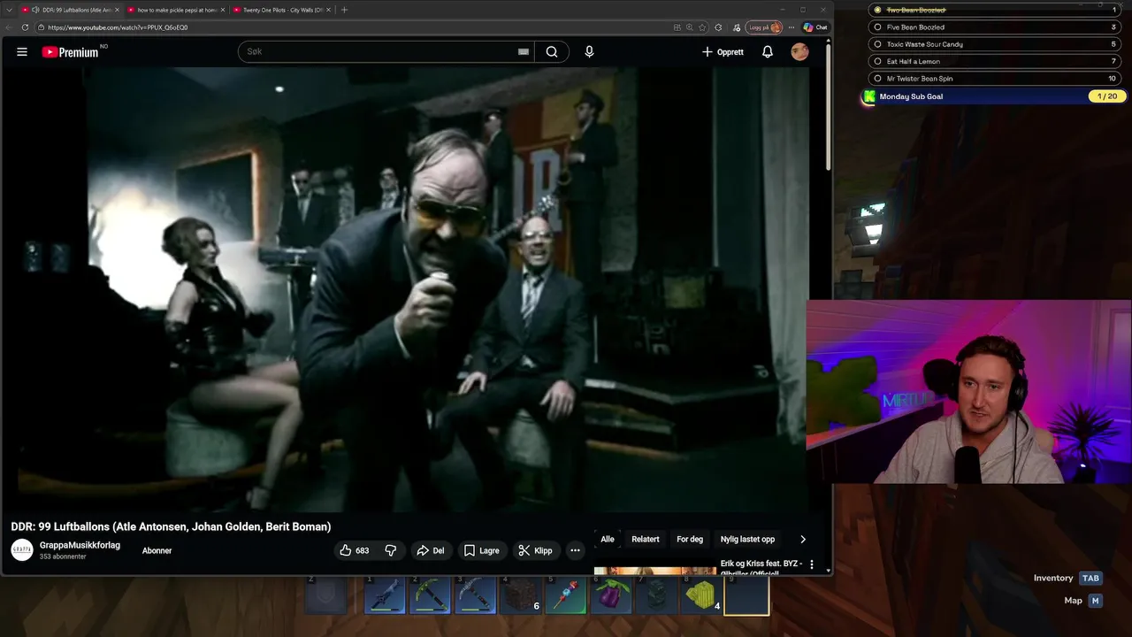Dislike the video with thumbs down

coord(390,550)
